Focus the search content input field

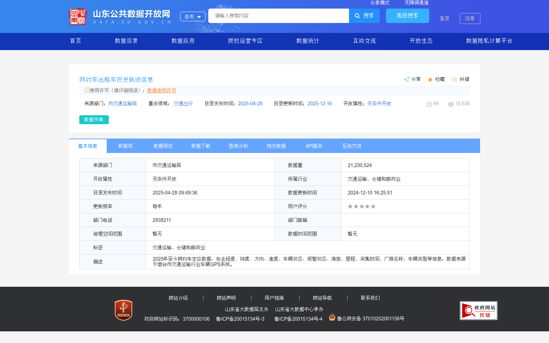coord(279,16)
